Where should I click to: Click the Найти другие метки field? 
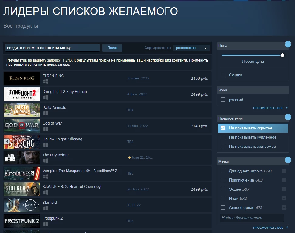[x=252, y=218]
